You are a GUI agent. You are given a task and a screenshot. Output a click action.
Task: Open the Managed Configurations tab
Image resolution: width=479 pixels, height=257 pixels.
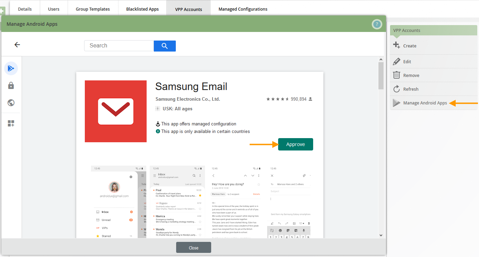tap(243, 9)
